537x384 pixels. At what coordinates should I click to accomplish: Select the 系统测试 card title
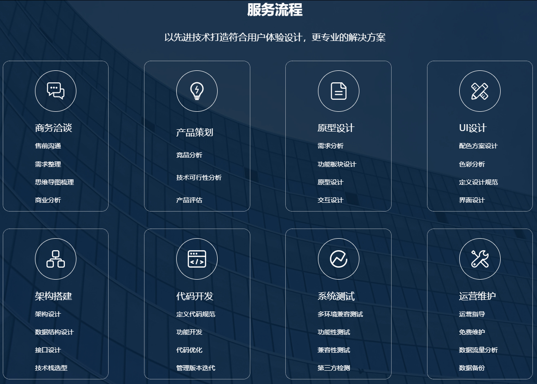[336, 296]
